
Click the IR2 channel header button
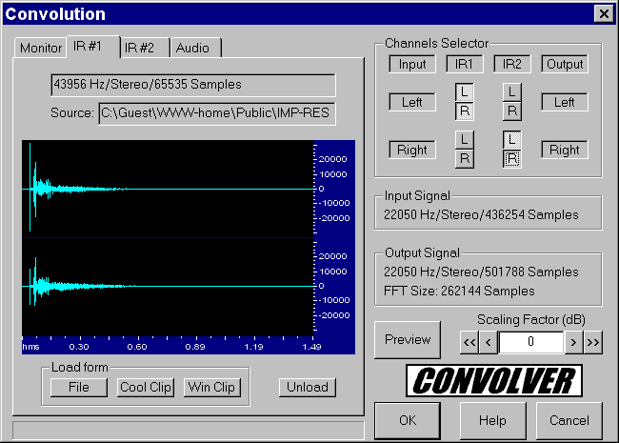click(512, 64)
